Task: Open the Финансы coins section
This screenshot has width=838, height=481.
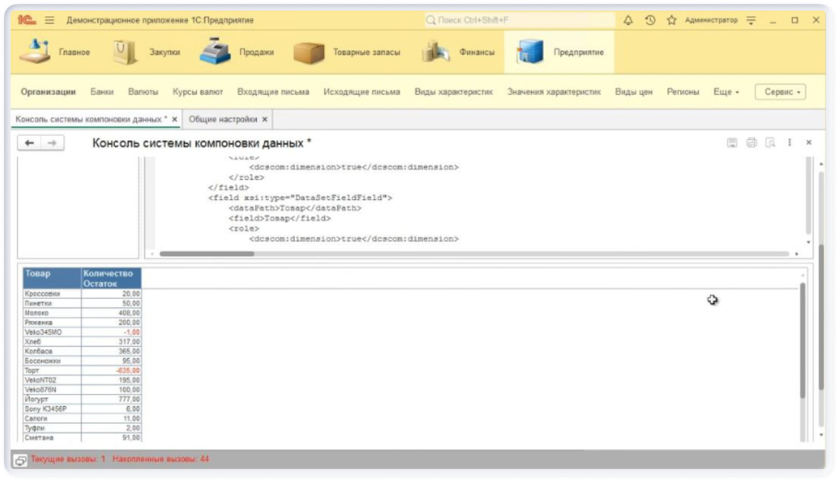Action: click(x=460, y=52)
